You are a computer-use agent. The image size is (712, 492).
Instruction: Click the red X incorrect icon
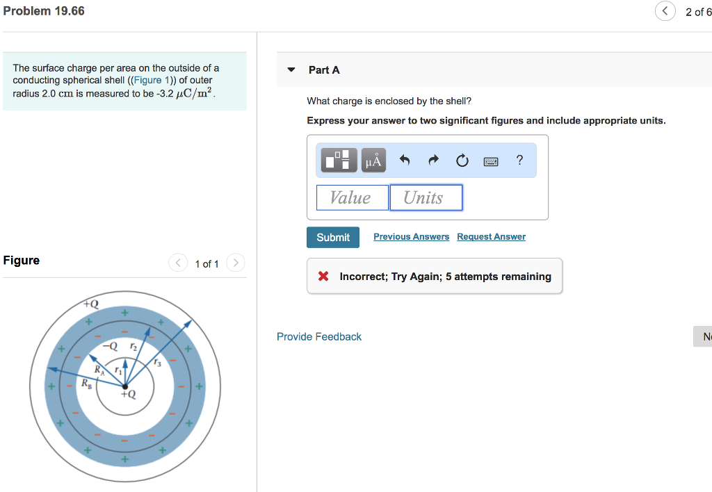click(323, 276)
